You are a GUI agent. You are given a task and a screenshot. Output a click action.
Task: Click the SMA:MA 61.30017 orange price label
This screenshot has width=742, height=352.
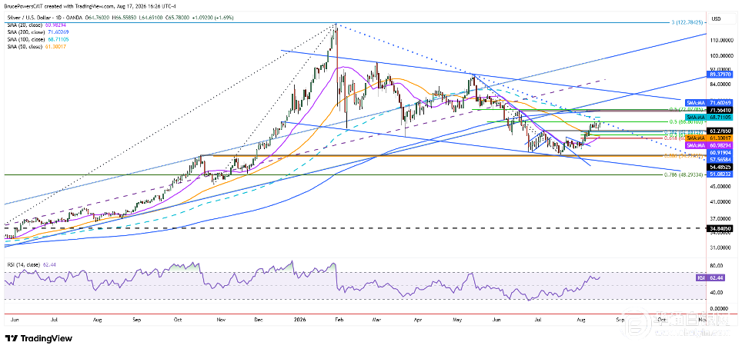[707, 137]
